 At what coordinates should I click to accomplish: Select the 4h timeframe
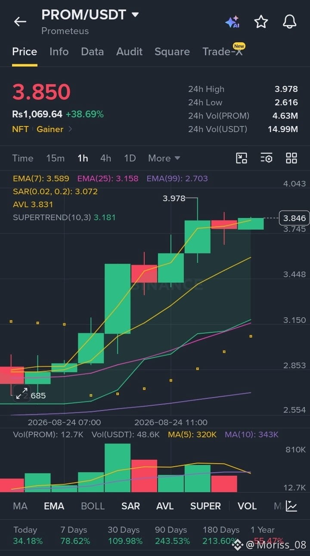[105, 158]
